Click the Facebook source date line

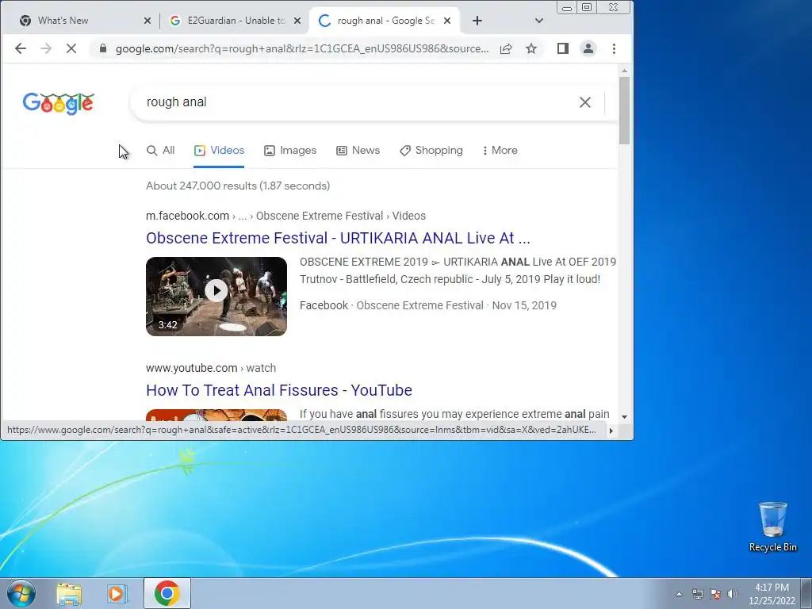coord(427,305)
